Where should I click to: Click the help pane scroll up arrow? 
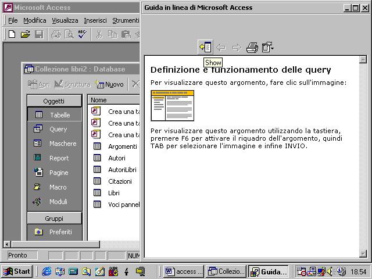pyautogui.click(x=363, y=60)
